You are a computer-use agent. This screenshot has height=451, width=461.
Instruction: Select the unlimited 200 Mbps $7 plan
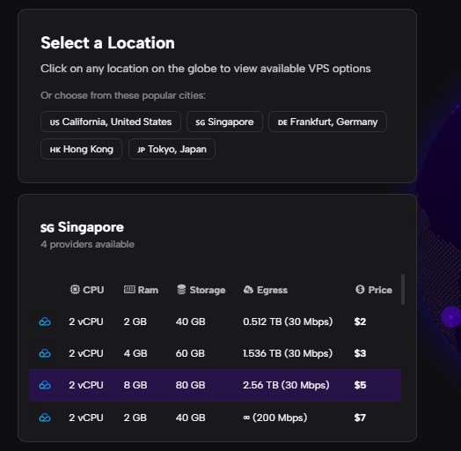pyautogui.click(x=215, y=418)
